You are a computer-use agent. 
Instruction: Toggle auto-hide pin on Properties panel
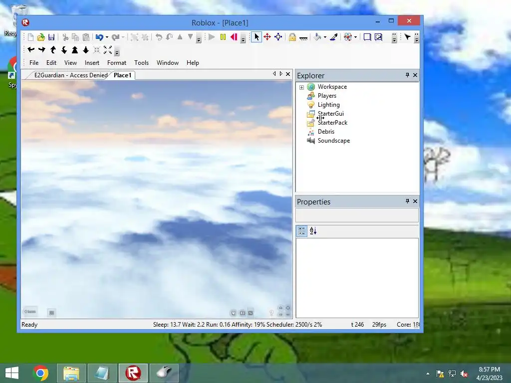coord(407,201)
